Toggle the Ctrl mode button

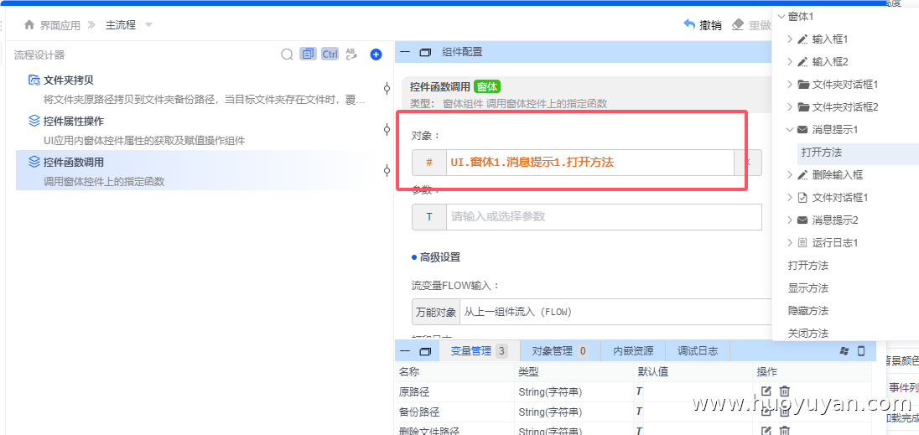click(330, 54)
